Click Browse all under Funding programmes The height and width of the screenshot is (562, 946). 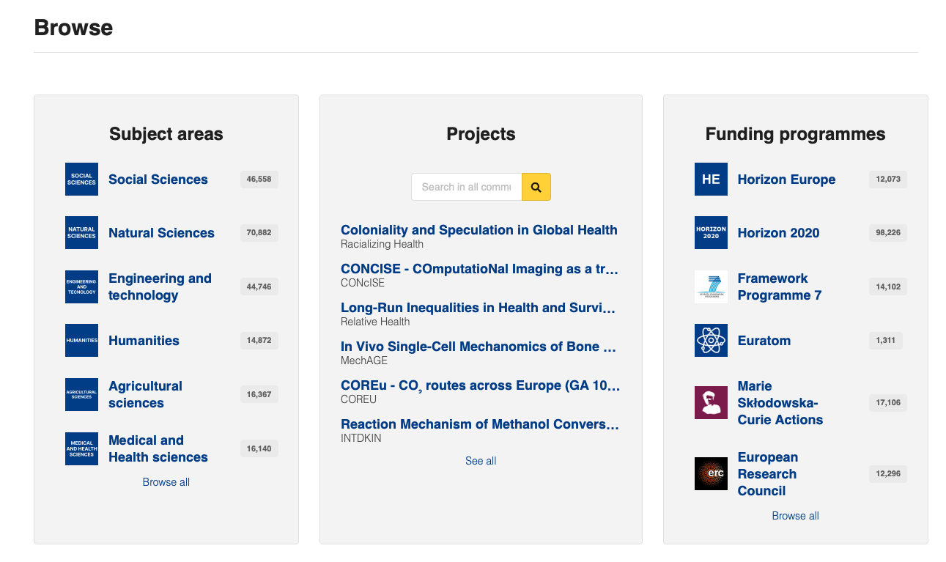[x=795, y=516]
